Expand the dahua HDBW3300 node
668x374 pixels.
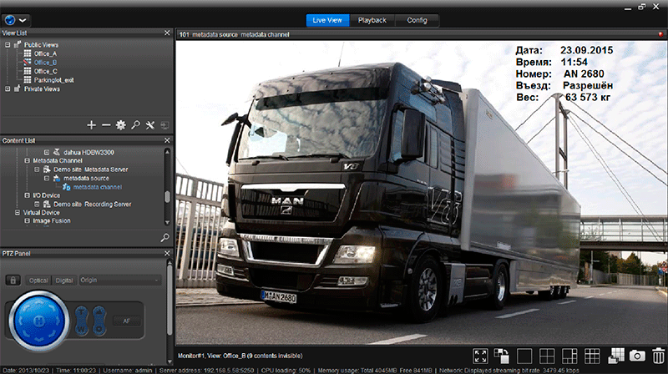click(47, 152)
